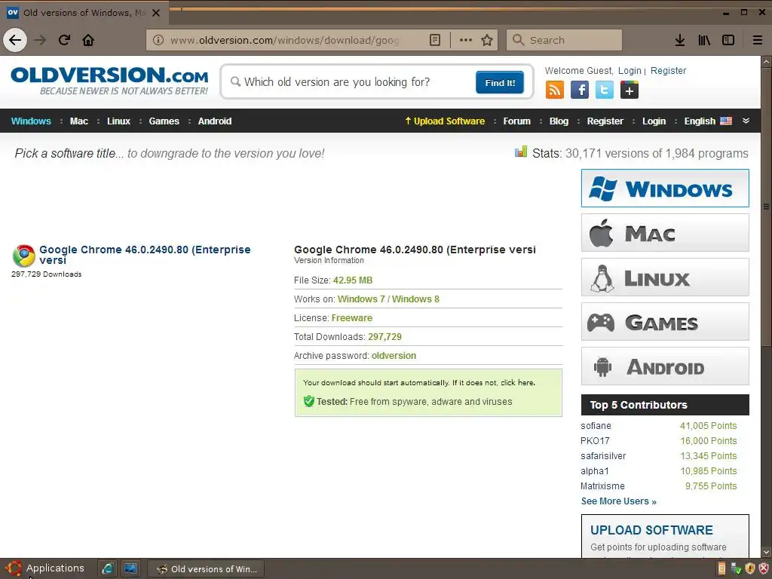Click the header Login link
Image resolution: width=772 pixels, height=579 pixels.
(x=630, y=70)
